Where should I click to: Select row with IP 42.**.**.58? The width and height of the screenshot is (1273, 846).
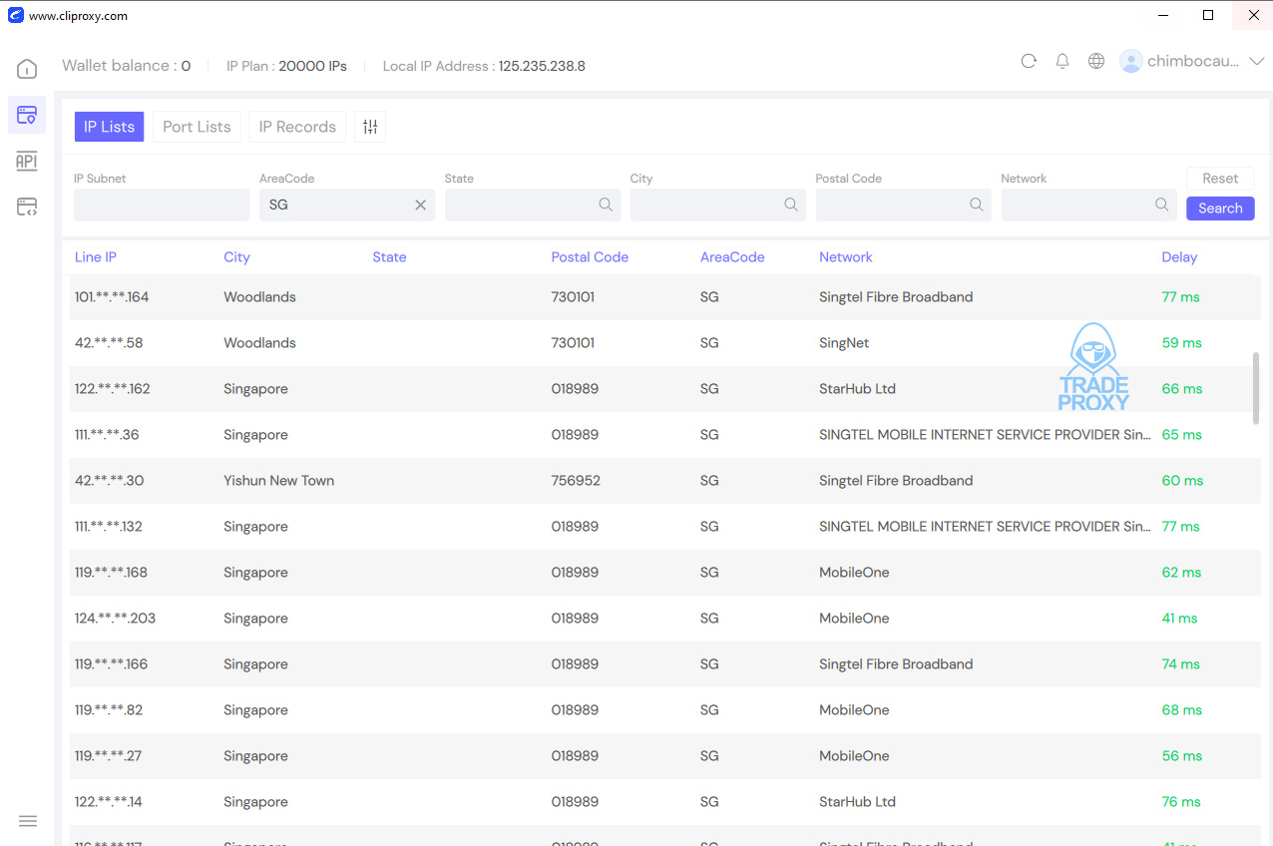(664, 343)
